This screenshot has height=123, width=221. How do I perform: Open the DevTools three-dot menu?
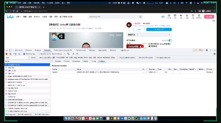211,50
